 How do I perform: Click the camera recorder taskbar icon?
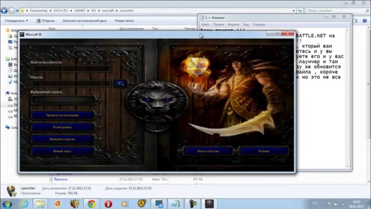pyautogui.click(x=193, y=204)
